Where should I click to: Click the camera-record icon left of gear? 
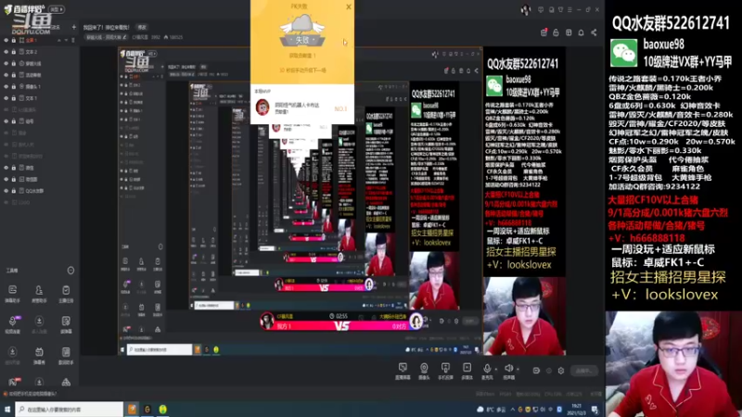pos(536,371)
